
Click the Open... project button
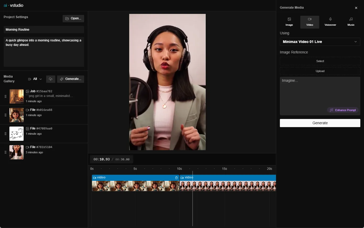[73, 18]
